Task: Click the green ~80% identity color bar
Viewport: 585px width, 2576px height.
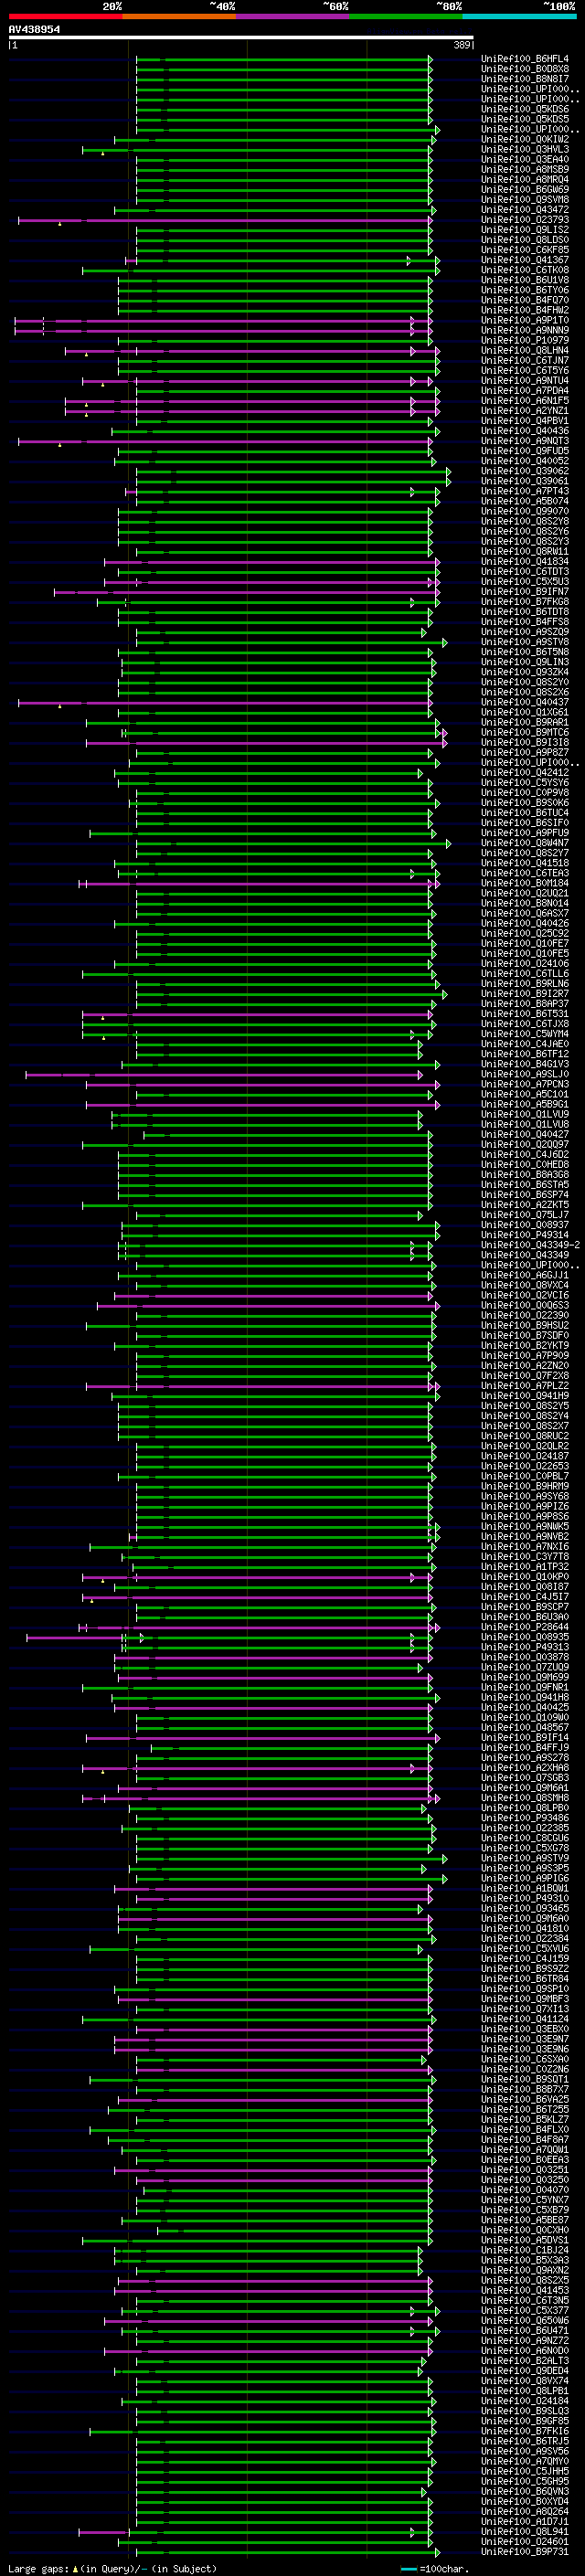Action: point(406,17)
